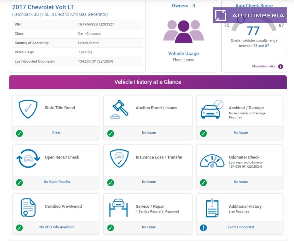The width and height of the screenshot is (294, 242).
Task: Click the Lien Reported note
Action: [239, 211]
